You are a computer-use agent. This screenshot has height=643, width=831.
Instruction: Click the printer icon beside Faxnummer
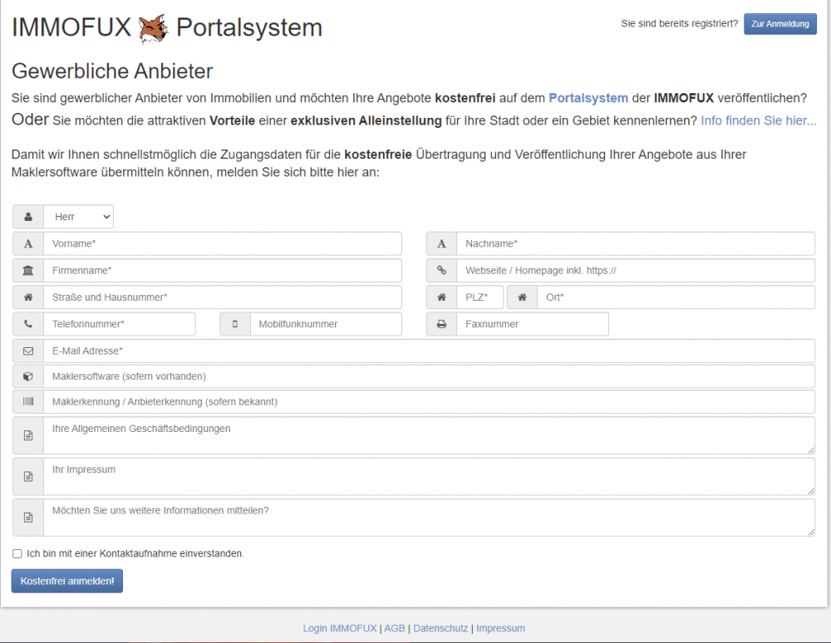[x=441, y=324]
